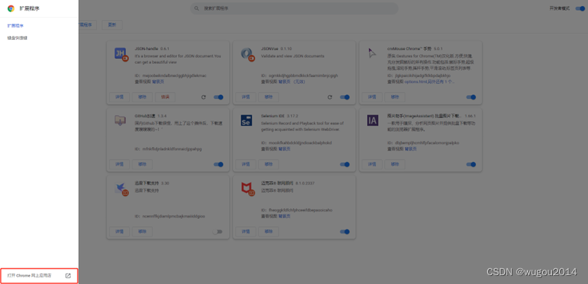Open the Chrome 网上应用店 link

pos(39,276)
